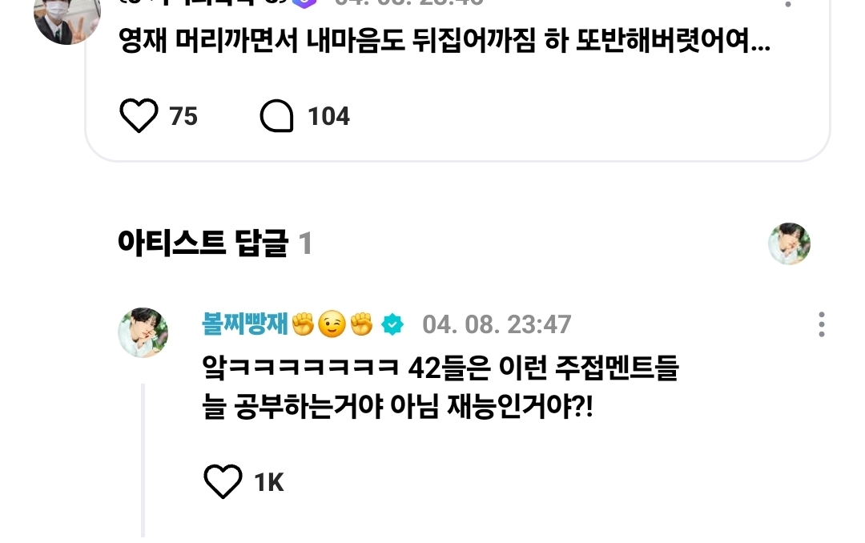The height and width of the screenshot is (543, 865).
Task: Select the 아티스트 답글 section header
Action: tap(215, 243)
